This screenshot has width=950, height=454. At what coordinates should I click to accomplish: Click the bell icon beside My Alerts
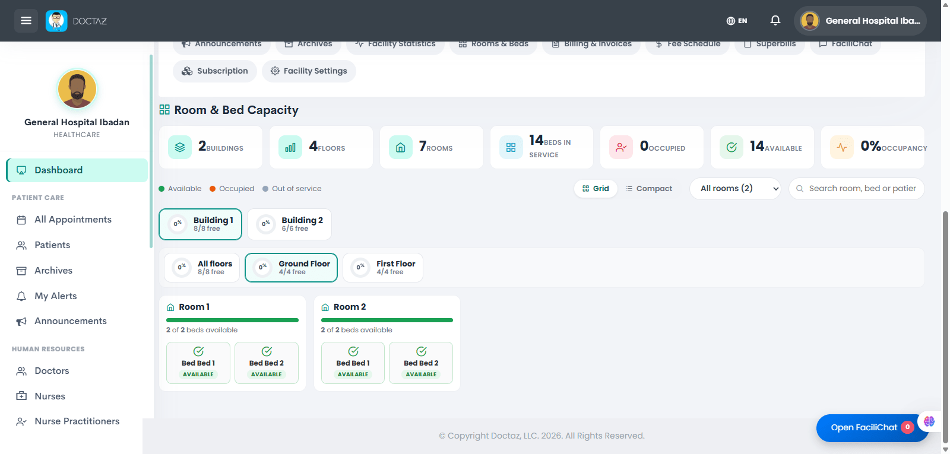click(21, 296)
